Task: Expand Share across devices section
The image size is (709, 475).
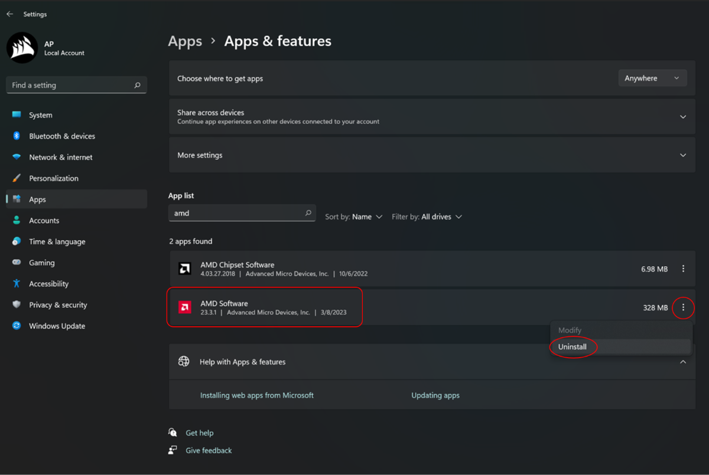Action: click(x=432, y=117)
